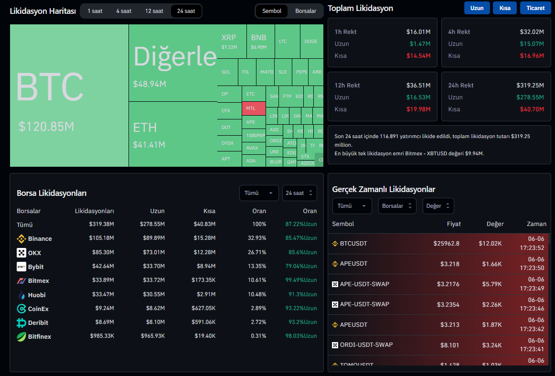Expand the Değer filter in real-time liquidations
The width and height of the screenshot is (555, 376).
(438, 206)
